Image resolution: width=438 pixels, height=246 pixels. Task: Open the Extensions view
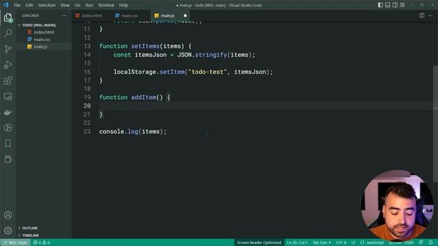8,81
